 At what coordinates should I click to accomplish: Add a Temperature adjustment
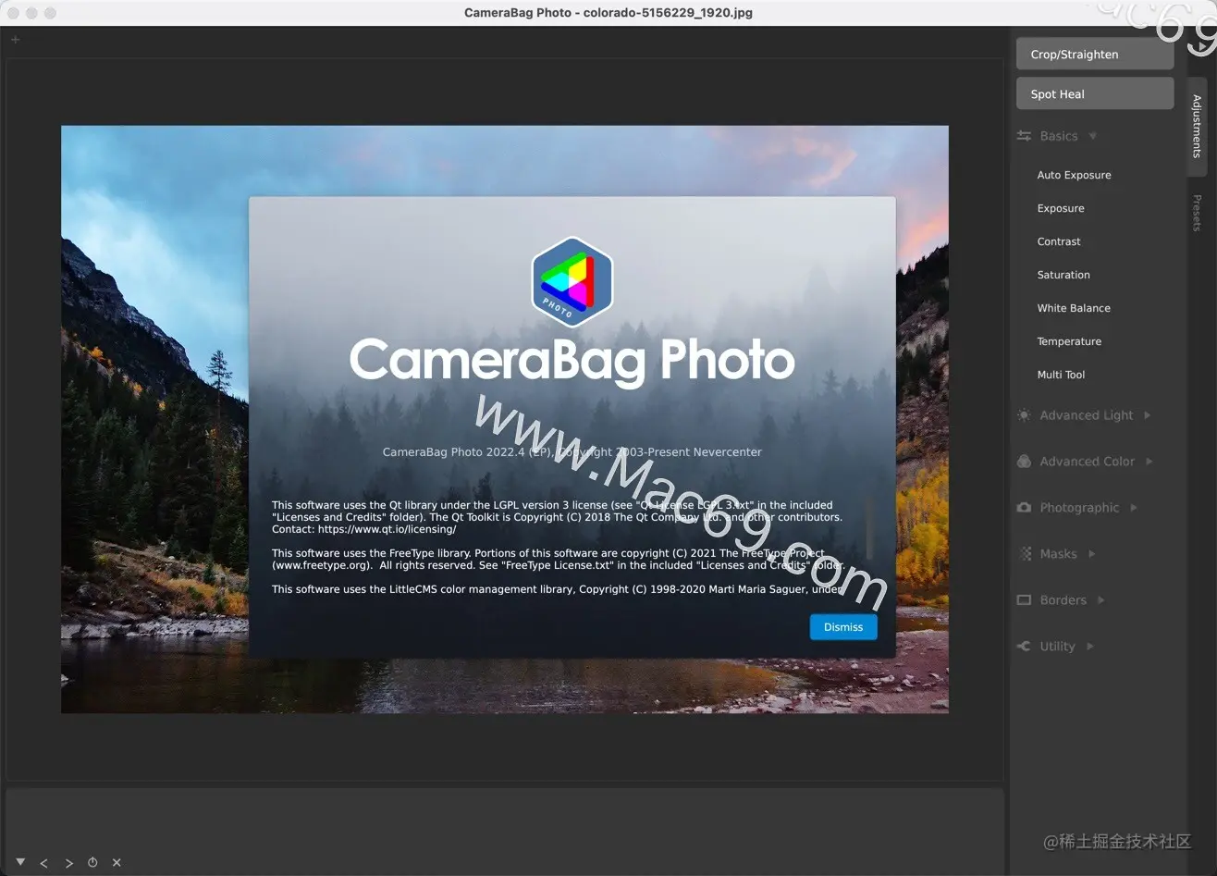tap(1069, 341)
